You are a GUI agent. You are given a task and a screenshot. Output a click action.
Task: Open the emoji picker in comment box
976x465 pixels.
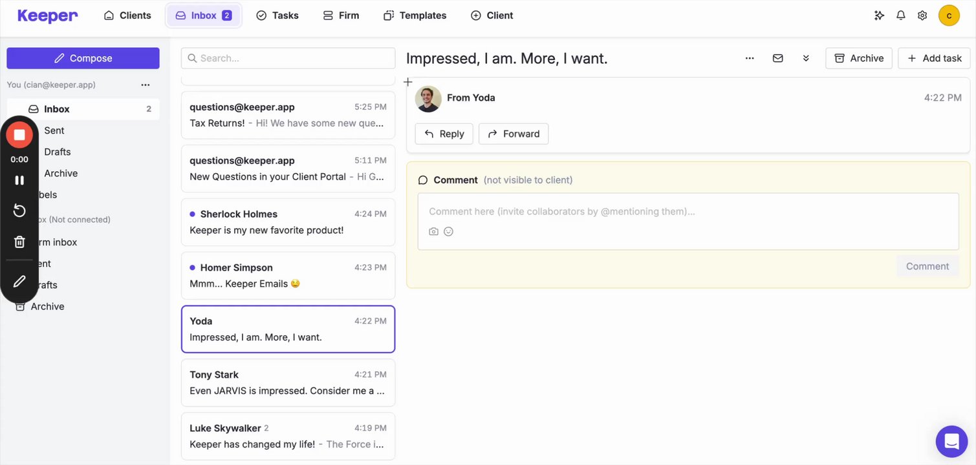(448, 231)
